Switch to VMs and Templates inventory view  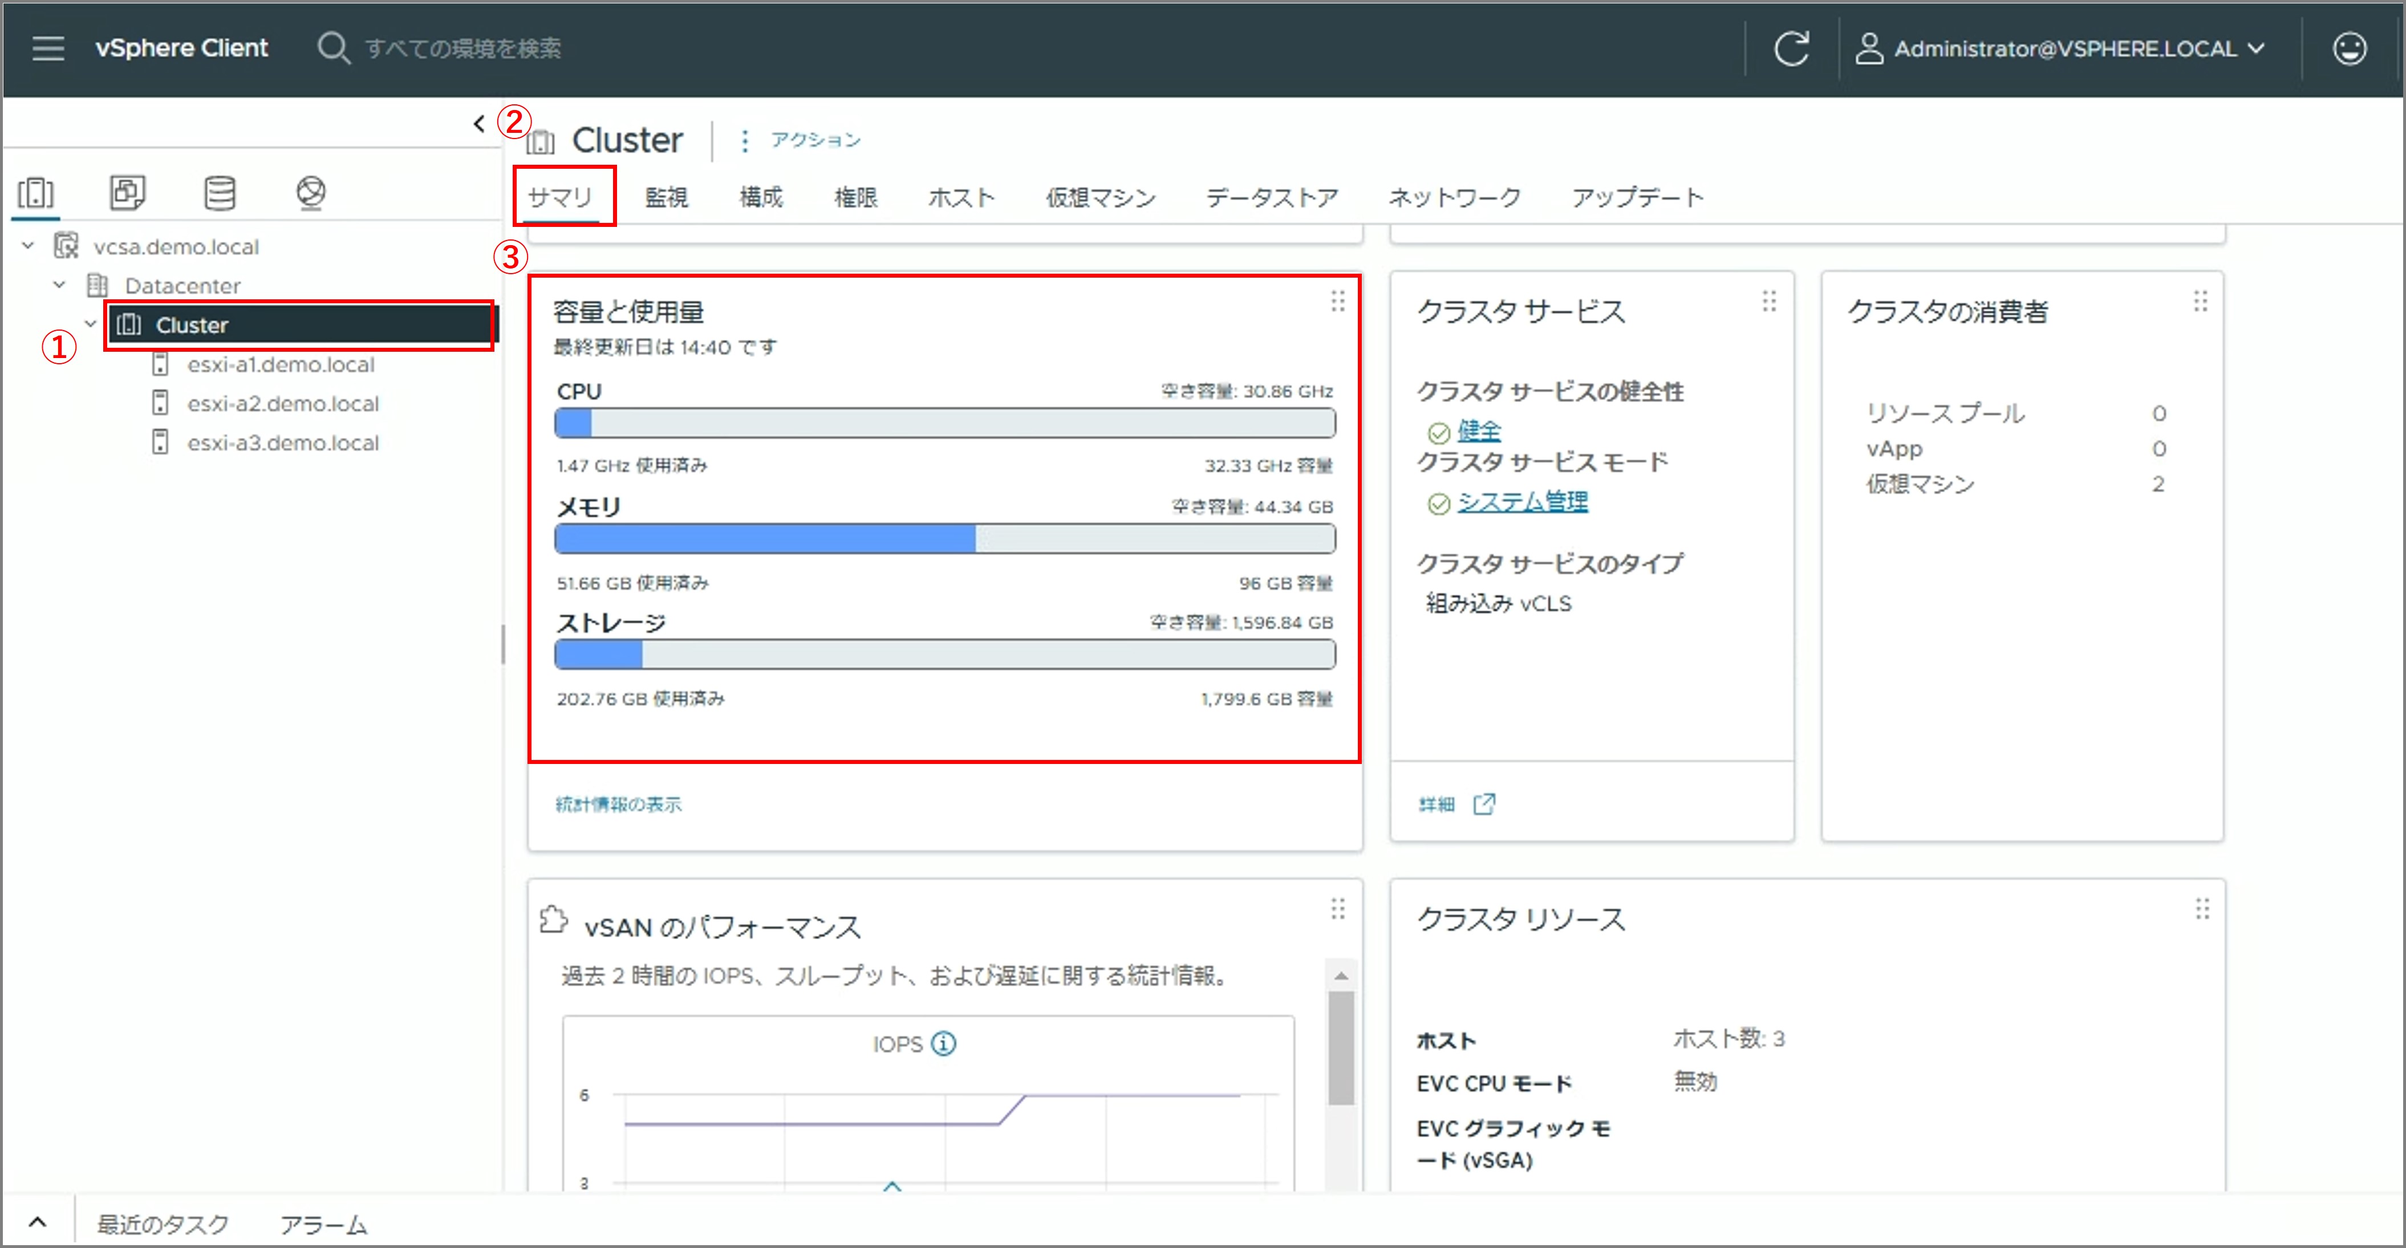coord(128,193)
